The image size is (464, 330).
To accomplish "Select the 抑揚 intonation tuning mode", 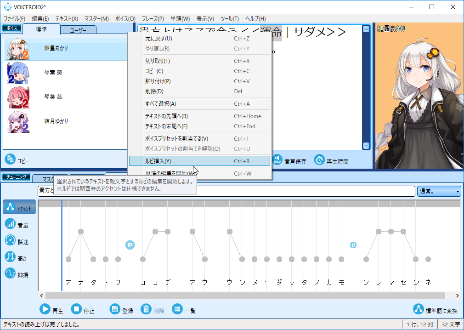I will click(x=17, y=274).
